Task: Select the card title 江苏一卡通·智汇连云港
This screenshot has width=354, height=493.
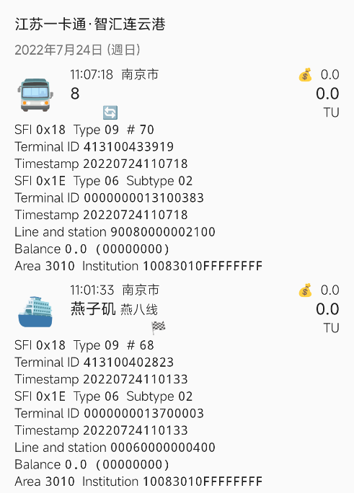Action: (x=90, y=25)
